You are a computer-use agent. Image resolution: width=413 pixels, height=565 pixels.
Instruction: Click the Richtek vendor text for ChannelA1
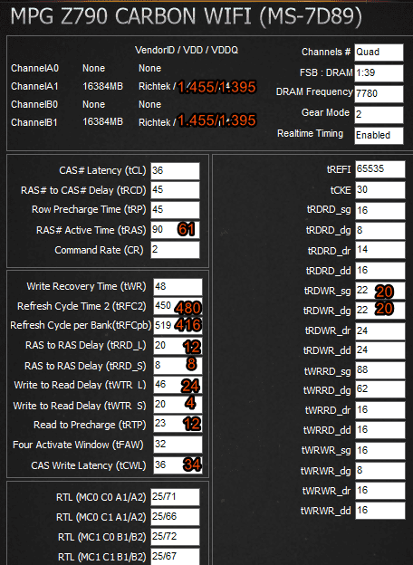(155, 87)
